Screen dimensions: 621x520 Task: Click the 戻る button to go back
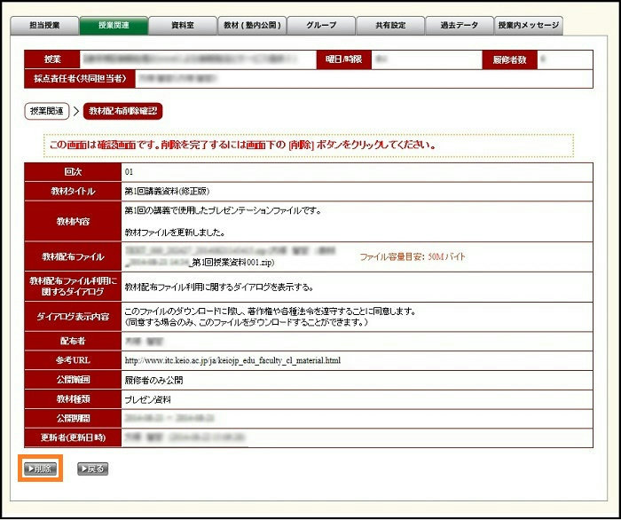coord(92,469)
